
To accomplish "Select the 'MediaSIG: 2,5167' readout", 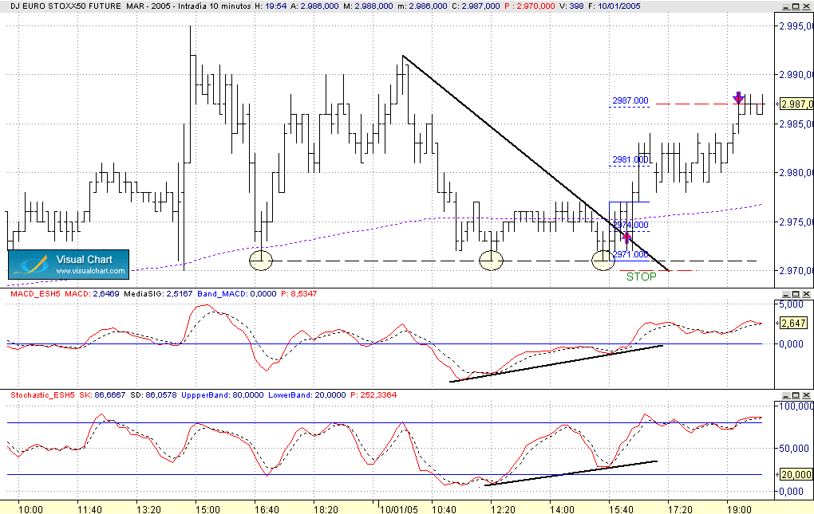I will 158,294.
